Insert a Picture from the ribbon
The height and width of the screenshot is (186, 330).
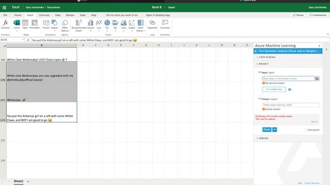[46, 24]
